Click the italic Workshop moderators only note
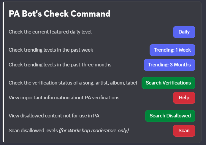 coord(94,130)
